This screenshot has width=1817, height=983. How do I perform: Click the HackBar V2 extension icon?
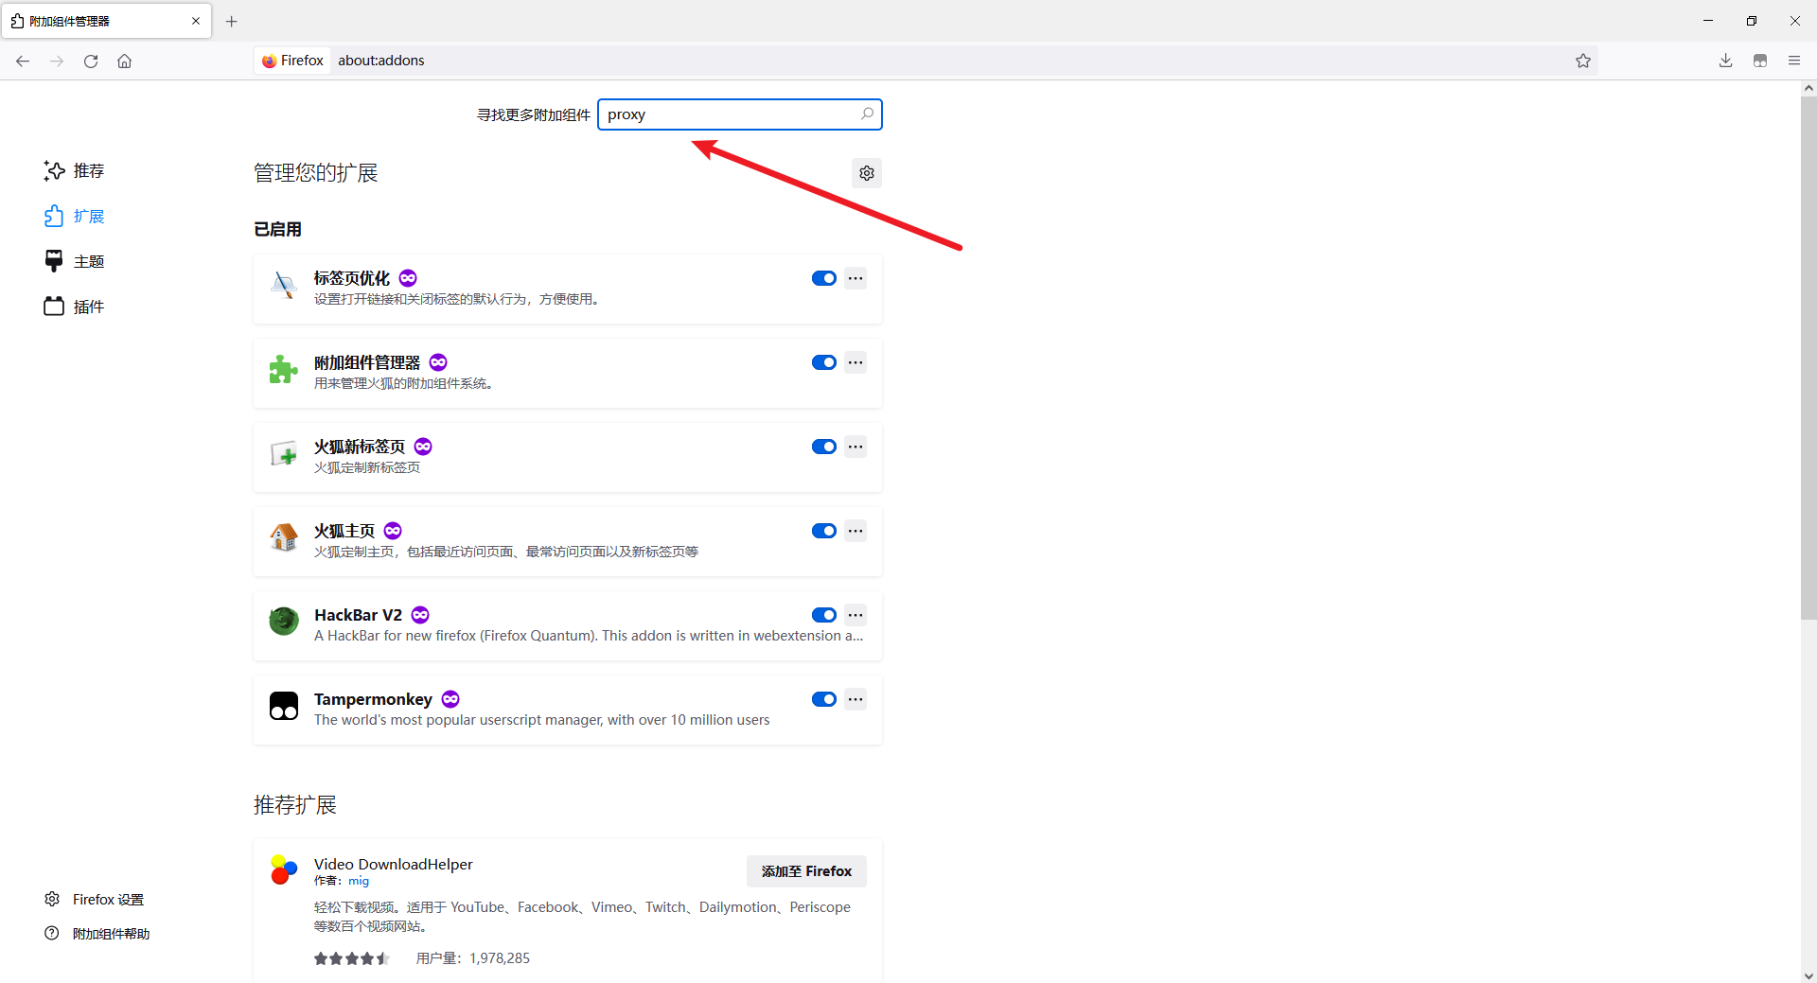click(284, 622)
